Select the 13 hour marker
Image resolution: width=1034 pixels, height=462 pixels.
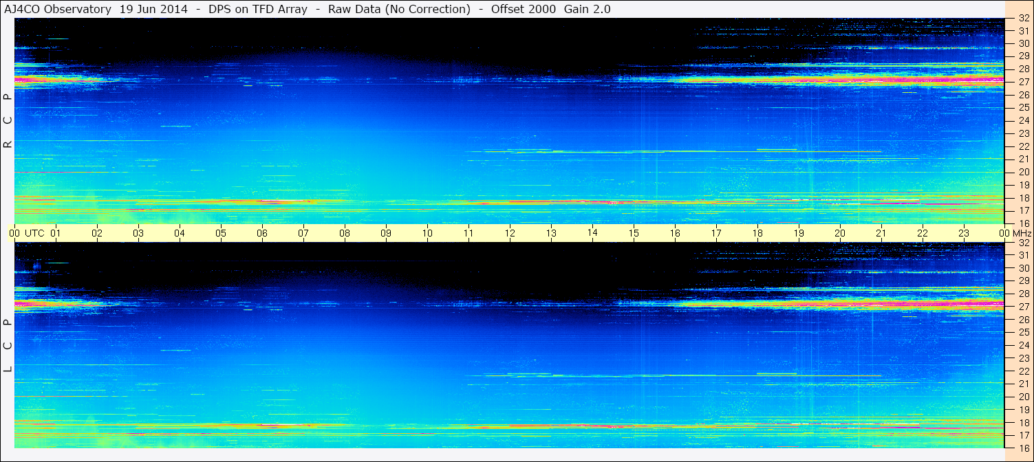pos(551,233)
